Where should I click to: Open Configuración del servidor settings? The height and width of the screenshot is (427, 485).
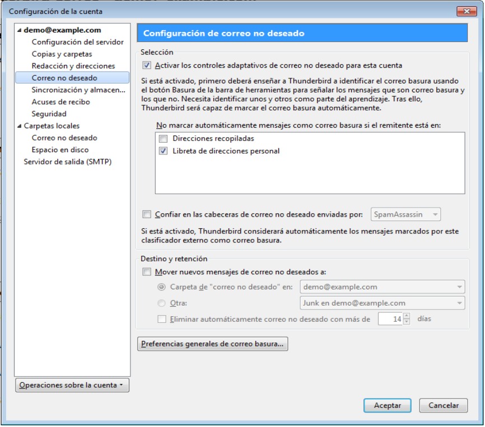77,42
